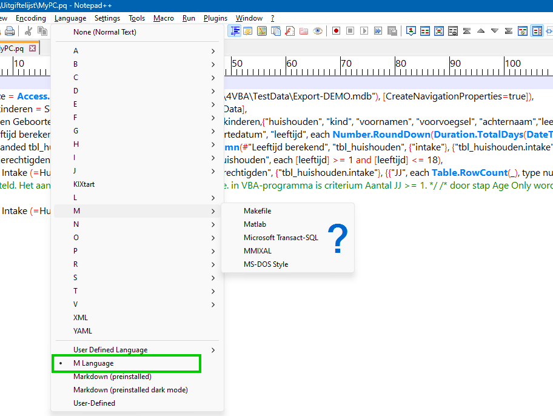The height and width of the screenshot is (416, 553).
Task: Run the macro multiple times
Action: (x=377, y=31)
